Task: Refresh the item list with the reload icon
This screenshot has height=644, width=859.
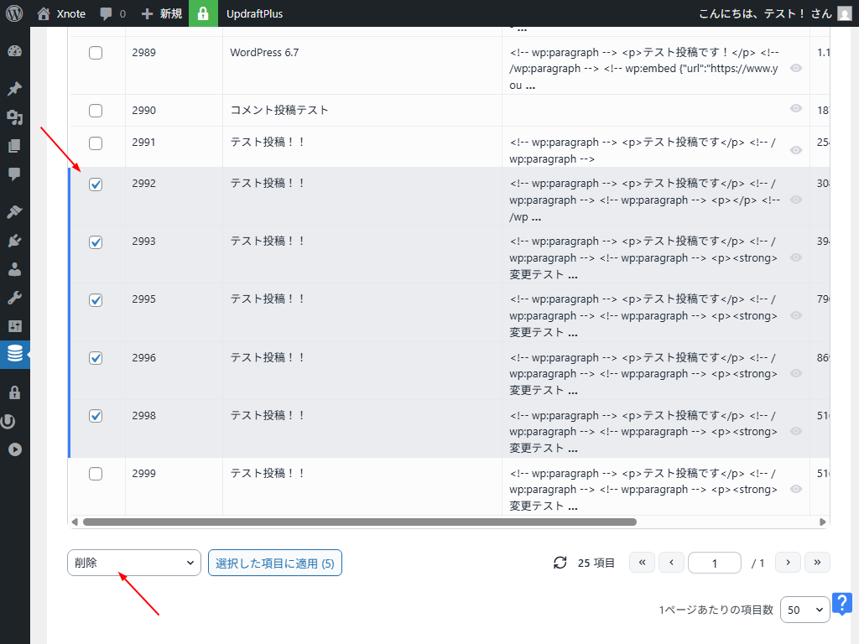Action: click(x=560, y=563)
